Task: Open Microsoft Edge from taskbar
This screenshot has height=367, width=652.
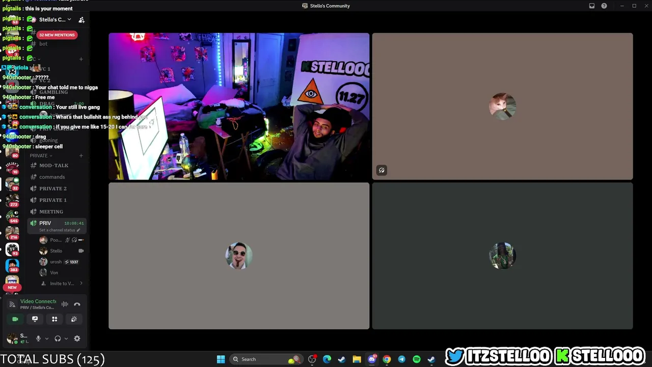Action: tap(327, 359)
